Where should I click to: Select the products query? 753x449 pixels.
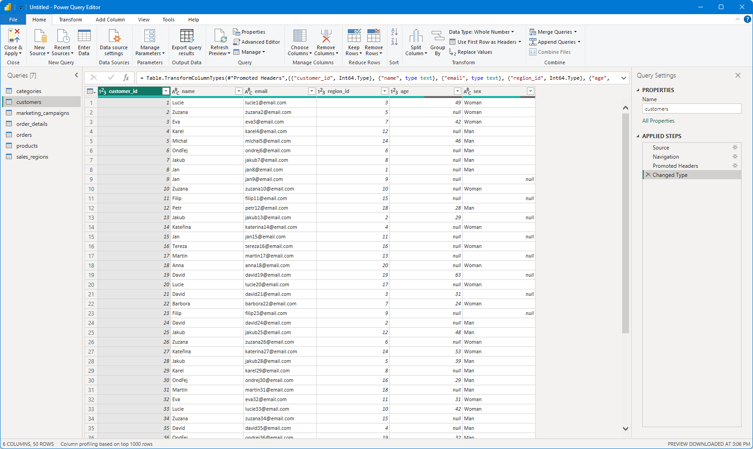(41, 146)
